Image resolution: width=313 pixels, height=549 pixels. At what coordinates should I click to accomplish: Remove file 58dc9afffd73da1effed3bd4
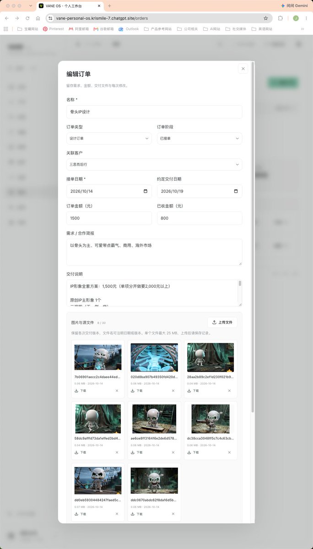[x=117, y=452]
